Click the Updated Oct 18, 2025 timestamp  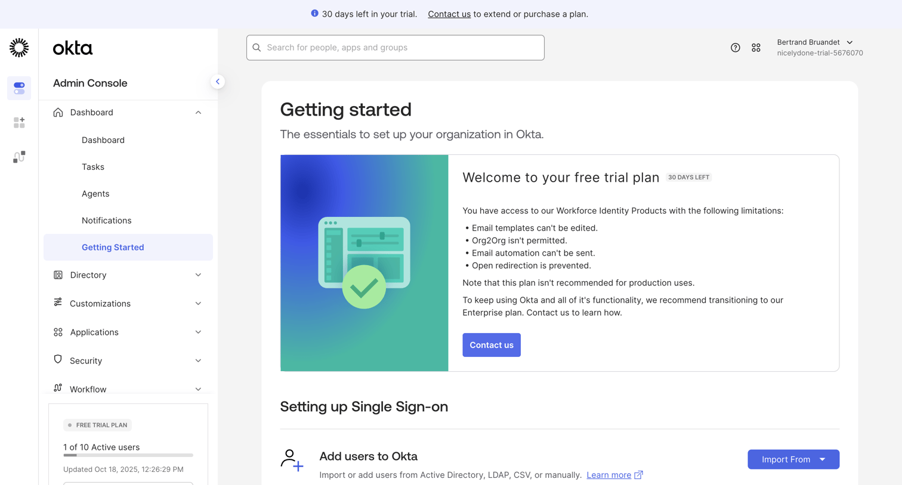coord(123,469)
